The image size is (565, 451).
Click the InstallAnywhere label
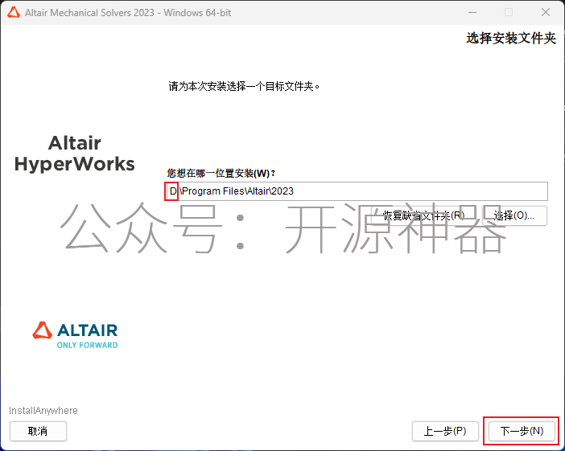[x=43, y=411]
